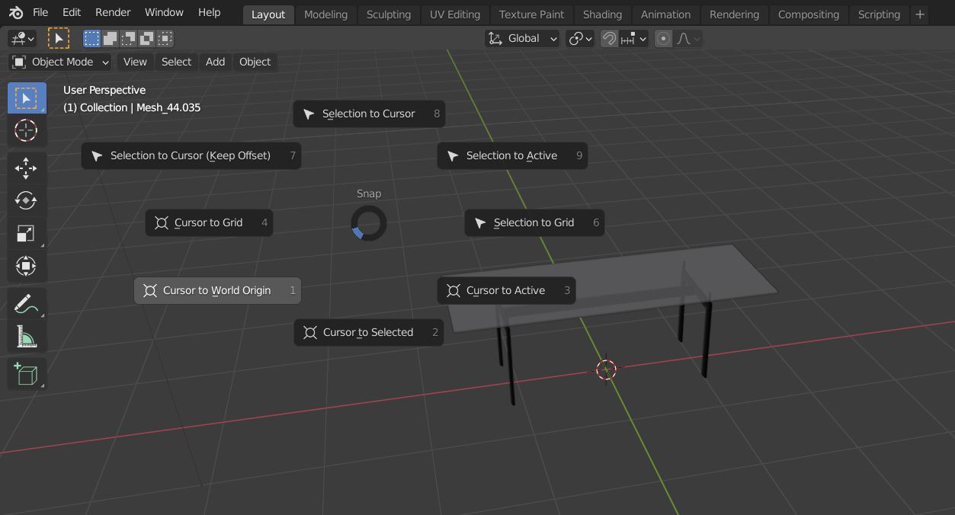
Task: Switch to the Sculpting workspace tab
Action: (x=388, y=14)
